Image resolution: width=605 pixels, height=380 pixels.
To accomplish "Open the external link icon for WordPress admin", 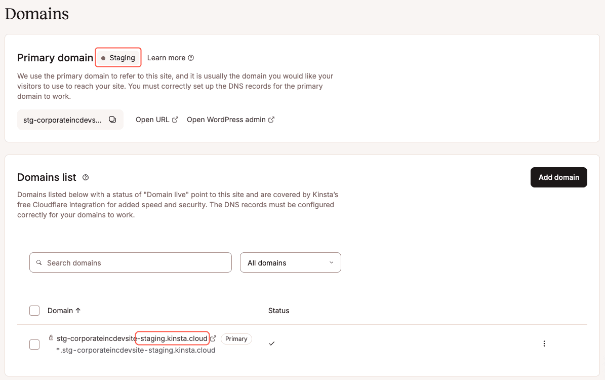I will (x=272, y=119).
